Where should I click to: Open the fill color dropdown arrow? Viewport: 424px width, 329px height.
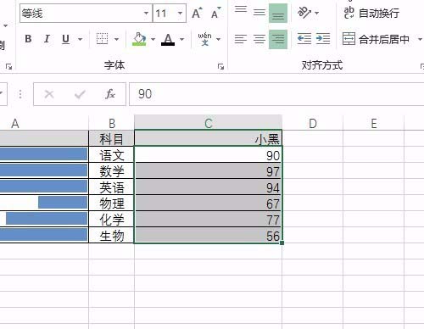153,39
